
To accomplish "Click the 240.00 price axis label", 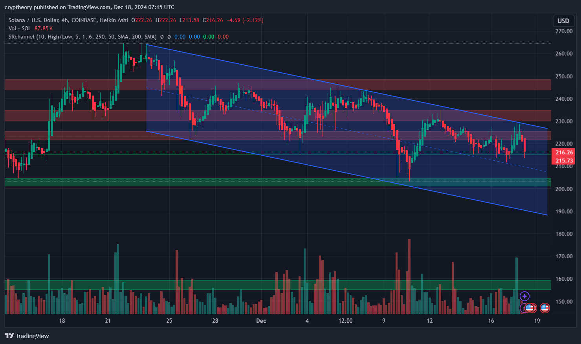I will [x=564, y=99].
